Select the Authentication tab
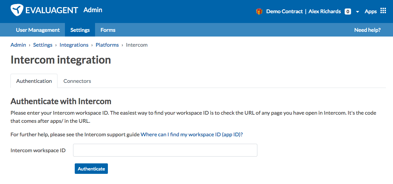Image resolution: width=393 pixels, height=184 pixels. point(34,81)
